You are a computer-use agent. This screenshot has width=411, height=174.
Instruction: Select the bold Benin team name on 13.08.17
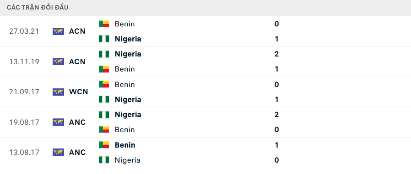click(x=125, y=145)
